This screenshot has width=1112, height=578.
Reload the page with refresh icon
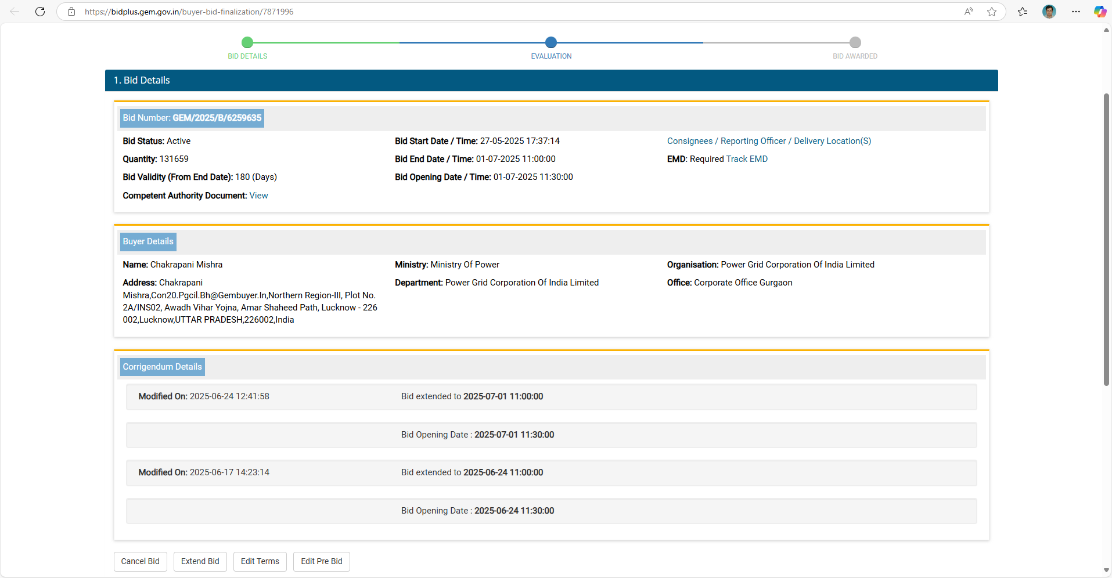[x=40, y=12]
